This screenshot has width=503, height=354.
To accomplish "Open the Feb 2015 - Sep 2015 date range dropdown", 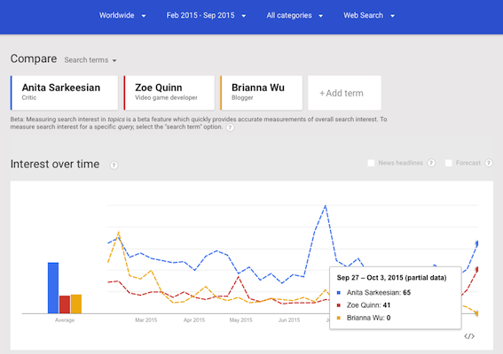I will tap(206, 15).
